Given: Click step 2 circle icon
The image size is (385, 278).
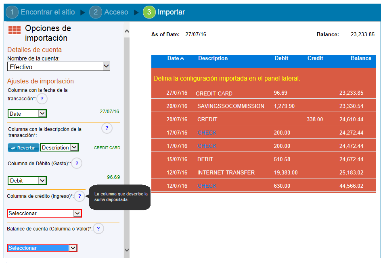Looking at the screenshot, I should click(96, 12).
